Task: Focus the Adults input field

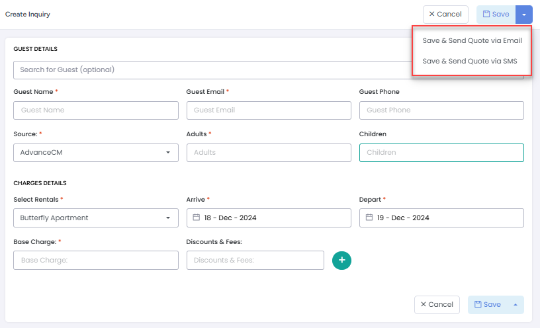Action: click(269, 153)
